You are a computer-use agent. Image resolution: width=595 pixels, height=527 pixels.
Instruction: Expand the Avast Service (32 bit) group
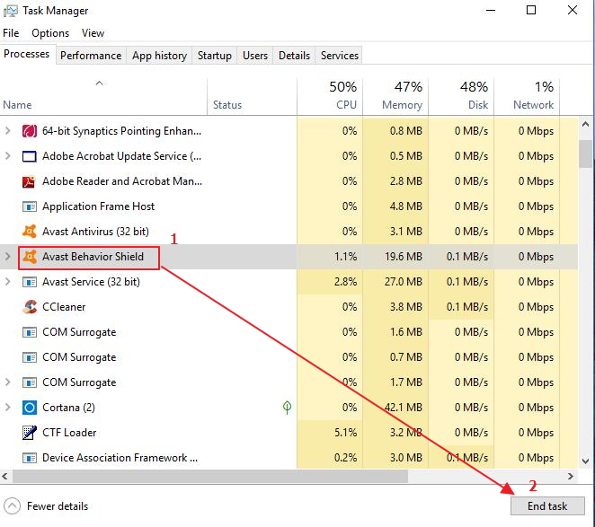(x=8, y=282)
